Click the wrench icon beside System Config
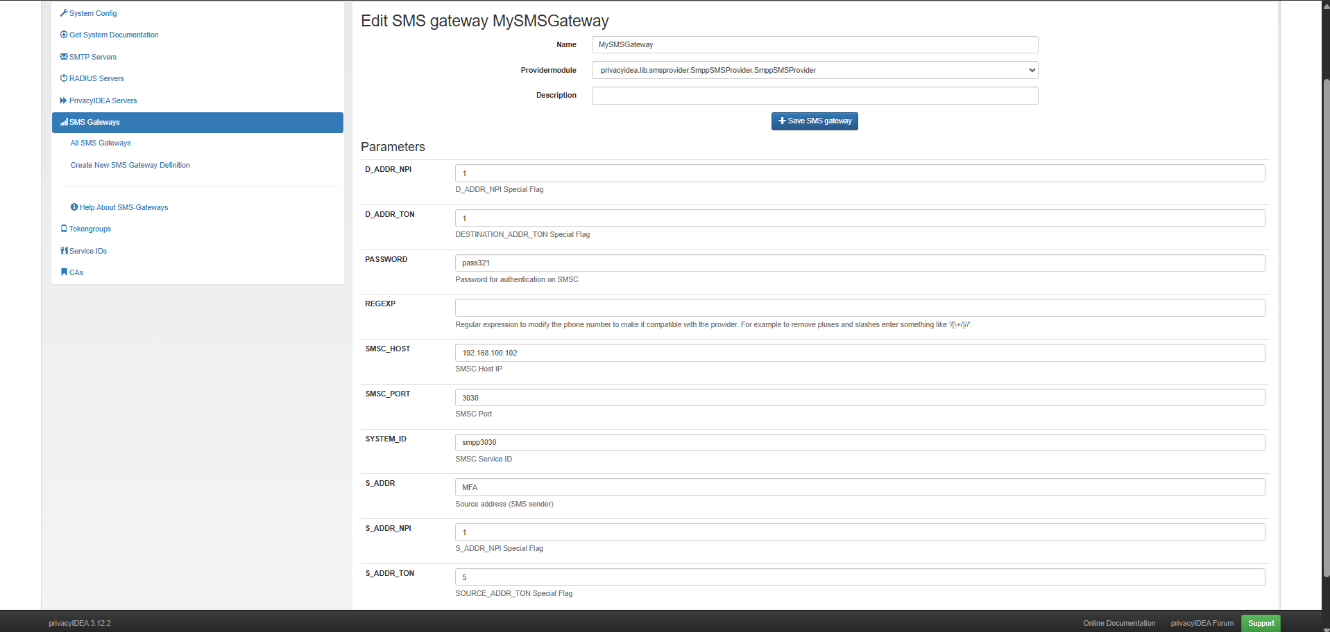The height and width of the screenshot is (632, 1330). click(64, 13)
